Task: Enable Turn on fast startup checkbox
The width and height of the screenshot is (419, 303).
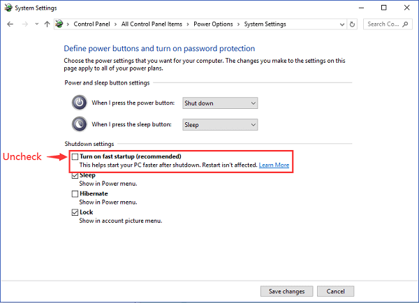Action: pos(75,156)
